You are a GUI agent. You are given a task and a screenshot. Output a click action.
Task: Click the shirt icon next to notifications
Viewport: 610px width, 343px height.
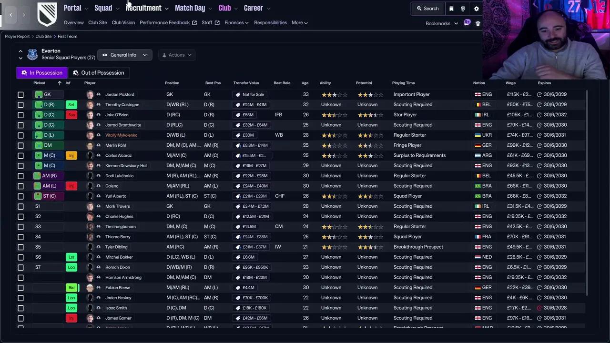pos(478,23)
